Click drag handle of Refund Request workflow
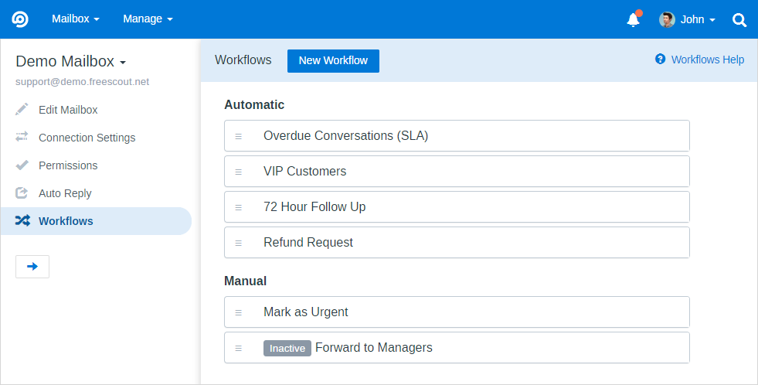 (x=238, y=243)
